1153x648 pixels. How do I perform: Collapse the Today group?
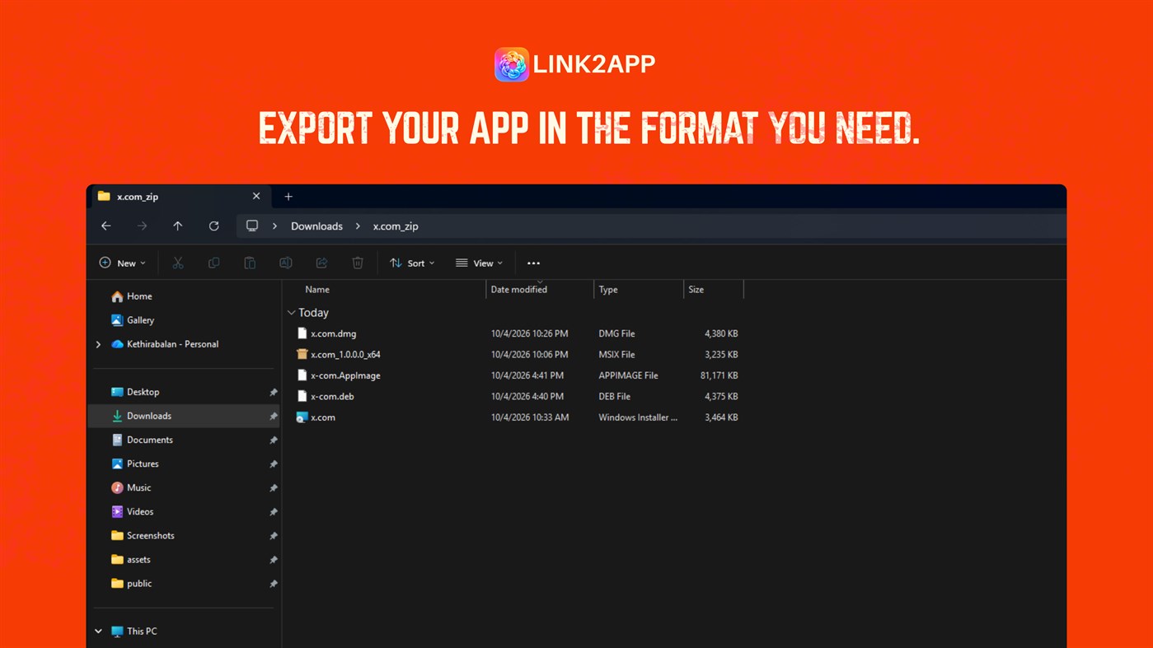click(x=291, y=313)
